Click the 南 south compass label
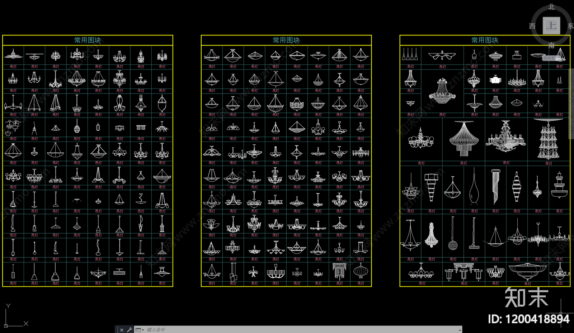This screenshot has width=574, height=333. point(551,46)
